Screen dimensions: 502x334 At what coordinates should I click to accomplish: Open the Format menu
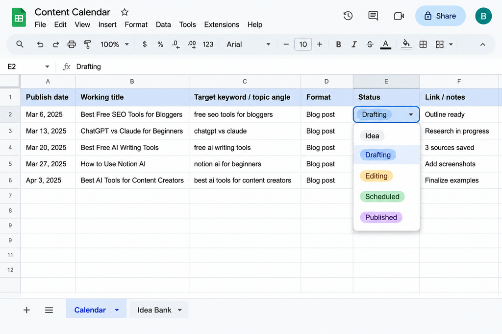pos(136,24)
